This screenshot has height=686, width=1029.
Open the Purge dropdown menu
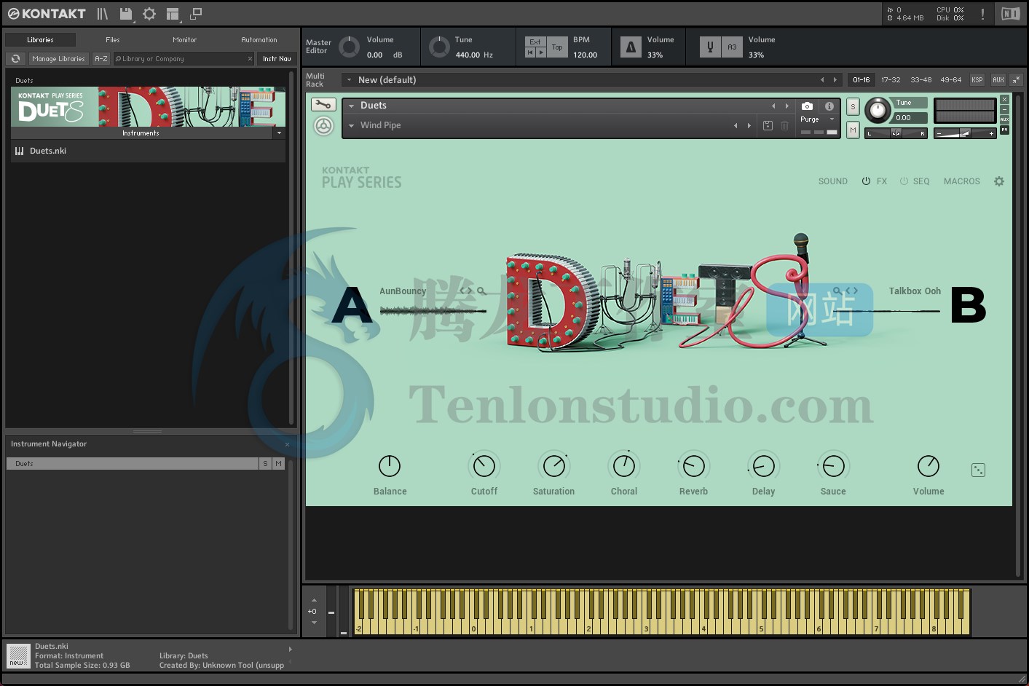pyautogui.click(x=817, y=119)
